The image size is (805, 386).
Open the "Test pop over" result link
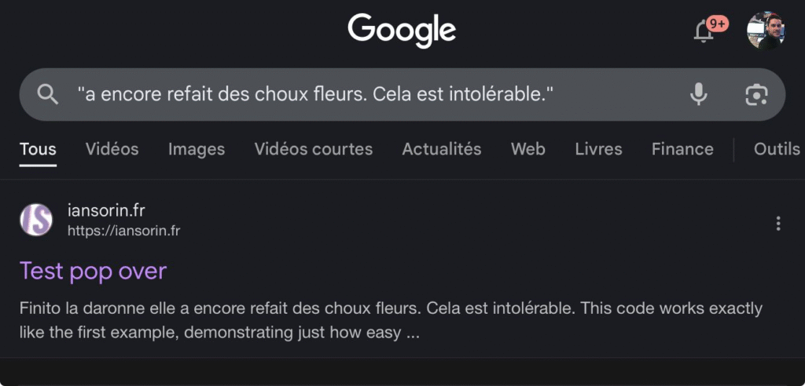93,271
